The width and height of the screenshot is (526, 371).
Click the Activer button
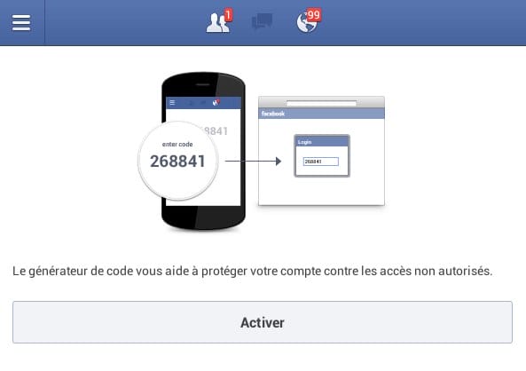263,322
